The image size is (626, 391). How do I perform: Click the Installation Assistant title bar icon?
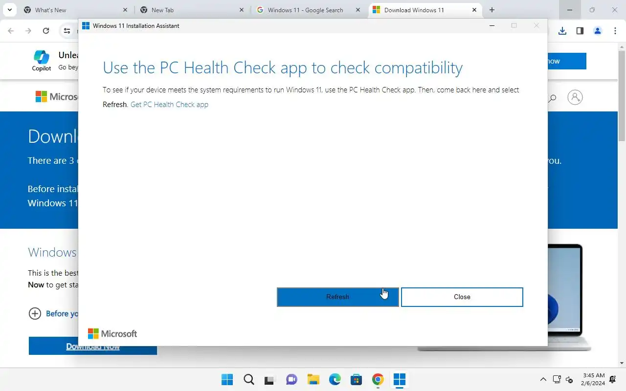pyautogui.click(x=86, y=26)
